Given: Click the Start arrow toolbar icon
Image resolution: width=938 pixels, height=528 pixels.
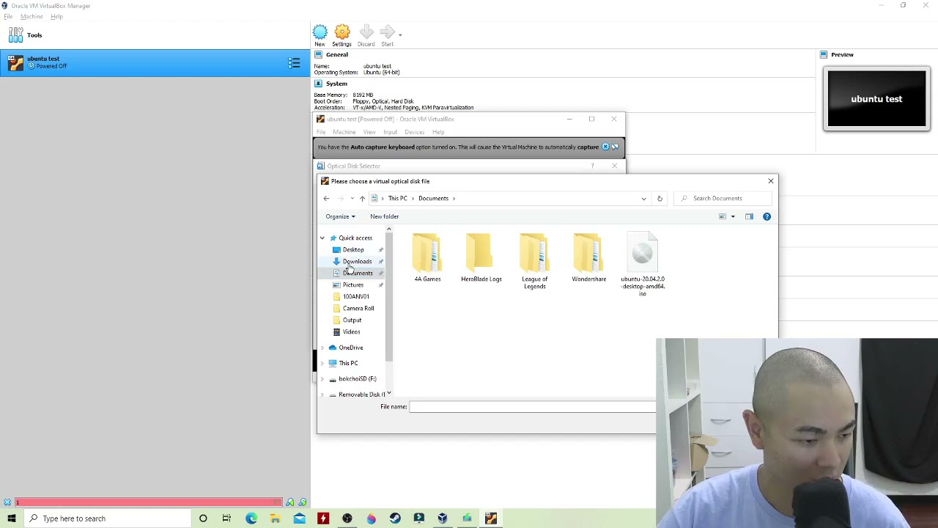Looking at the screenshot, I should click(388, 32).
